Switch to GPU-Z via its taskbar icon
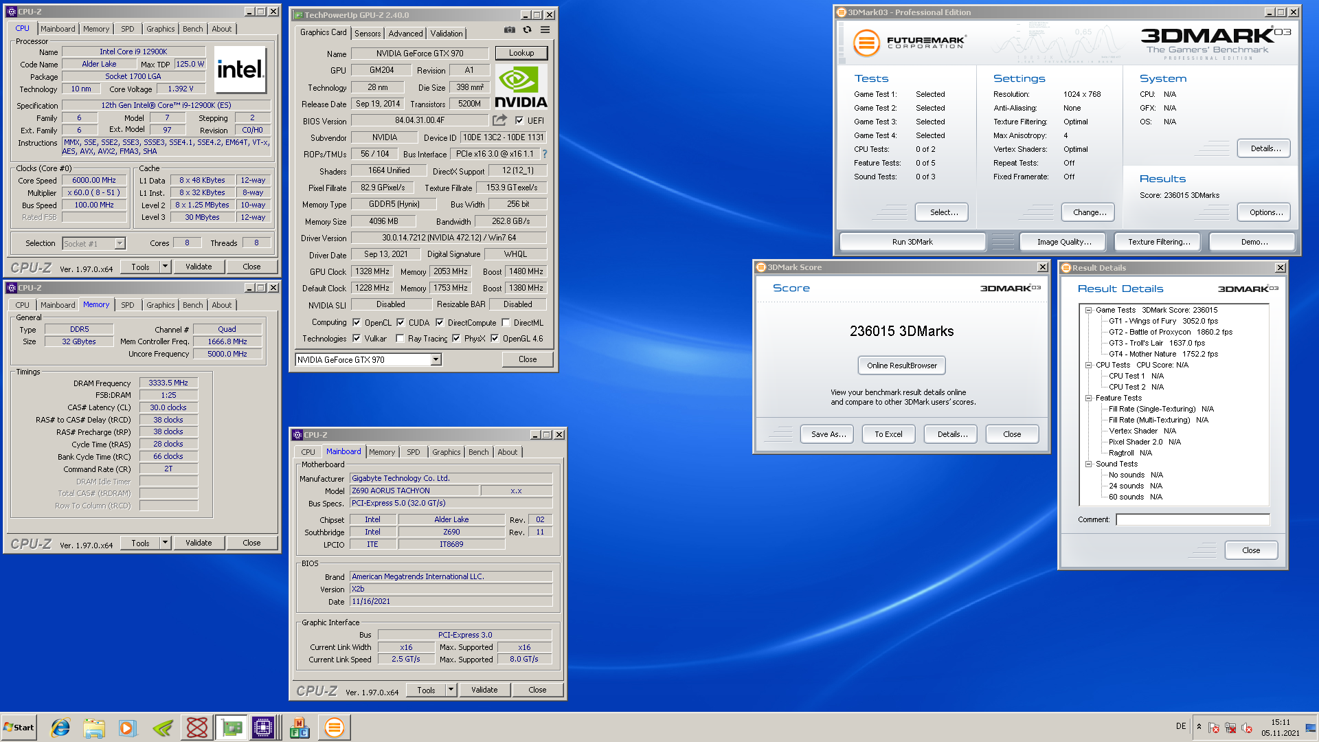The width and height of the screenshot is (1319, 742). [232, 728]
